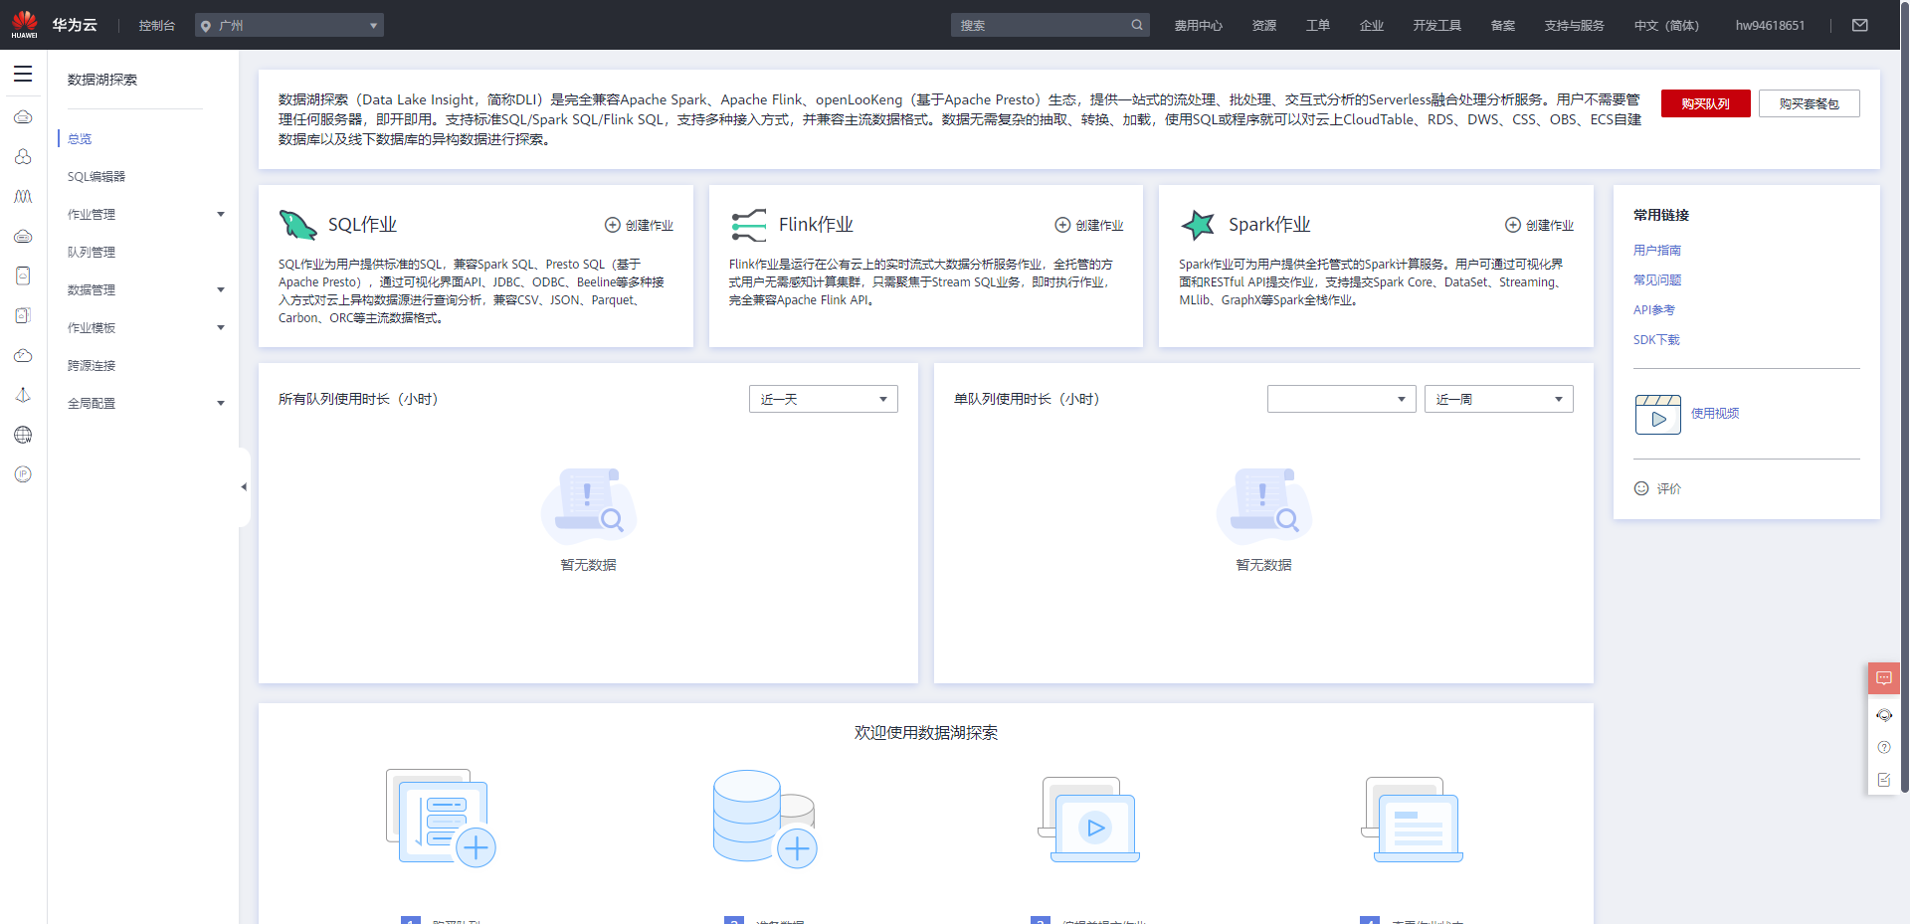This screenshot has width=1910, height=924.
Task: Open the API参考 link
Action: tap(1654, 309)
